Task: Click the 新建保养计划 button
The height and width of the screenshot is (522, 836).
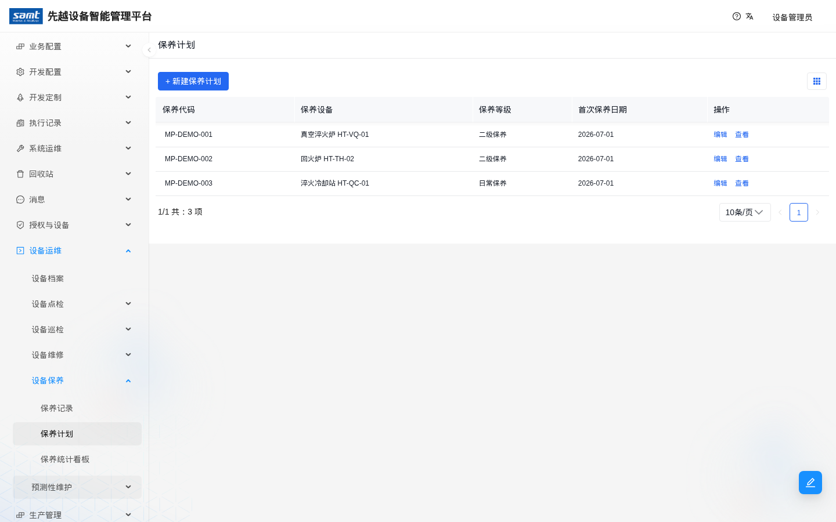Action: 193,81
